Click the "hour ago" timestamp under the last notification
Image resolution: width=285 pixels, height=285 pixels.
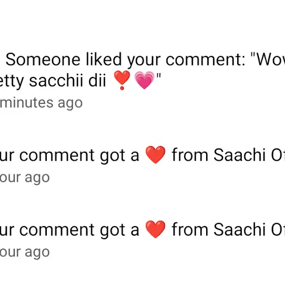(25, 252)
